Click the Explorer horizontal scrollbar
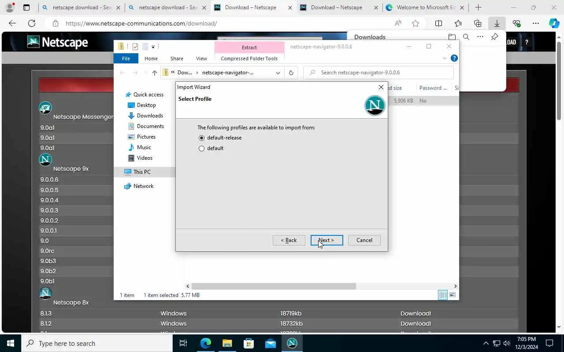The width and height of the screenshot is (564, 352). (274, 286)
